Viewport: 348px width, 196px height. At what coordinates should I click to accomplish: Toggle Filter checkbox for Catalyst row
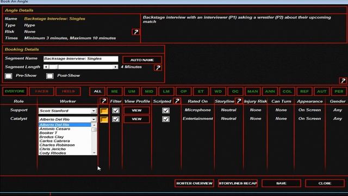click(x=116, y=119)
